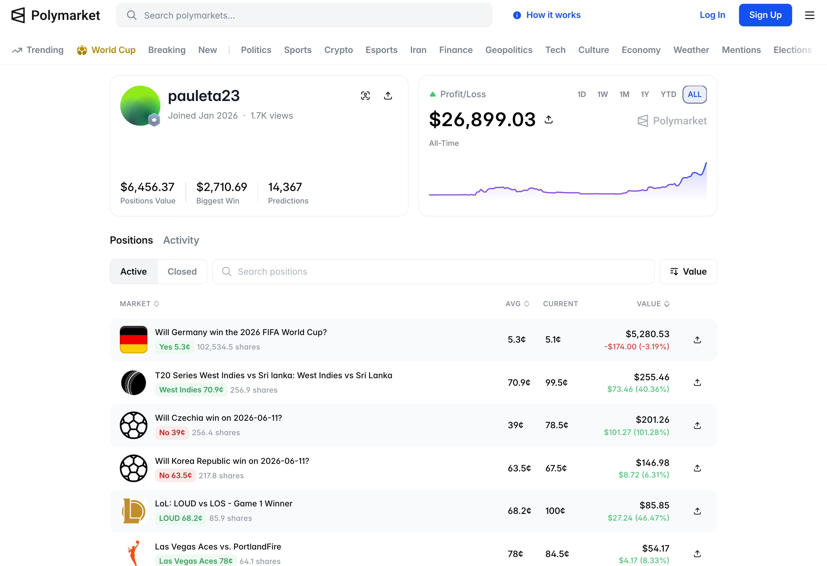This screenshot has height=566, width=827.
Task: Open the Will Korea Republic win market
Action: click(x=232, y=461)
